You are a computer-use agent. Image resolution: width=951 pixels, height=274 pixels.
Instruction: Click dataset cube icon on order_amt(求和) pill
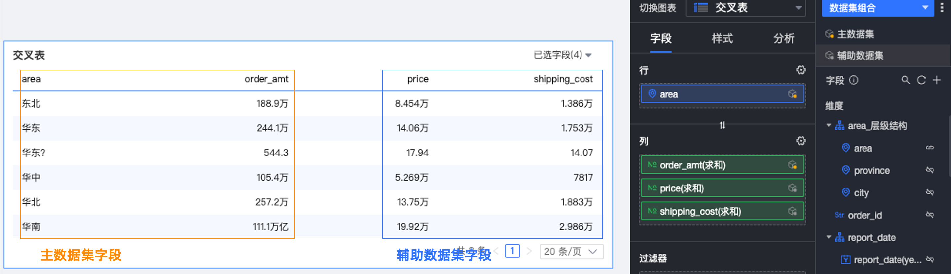pyautogui.click(x=792, y=165)
